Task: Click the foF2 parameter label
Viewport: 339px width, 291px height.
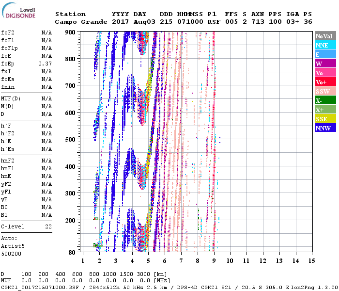Action: click(8, 32)
